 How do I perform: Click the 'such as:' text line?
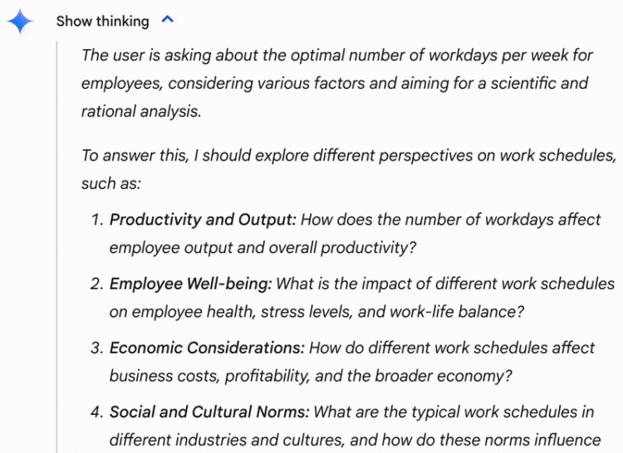pyautogui.click(x=111, y=183)
